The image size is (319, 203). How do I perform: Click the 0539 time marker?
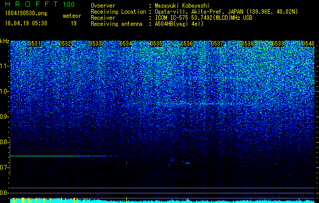click(x=278, y=44)
